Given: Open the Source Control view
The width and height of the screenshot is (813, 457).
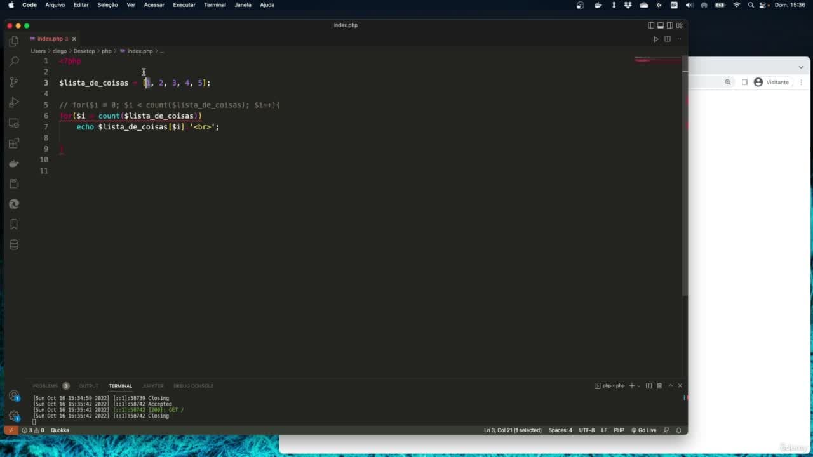Looking at the screenshot, I should pyautogui.click(x=14, y=82).
